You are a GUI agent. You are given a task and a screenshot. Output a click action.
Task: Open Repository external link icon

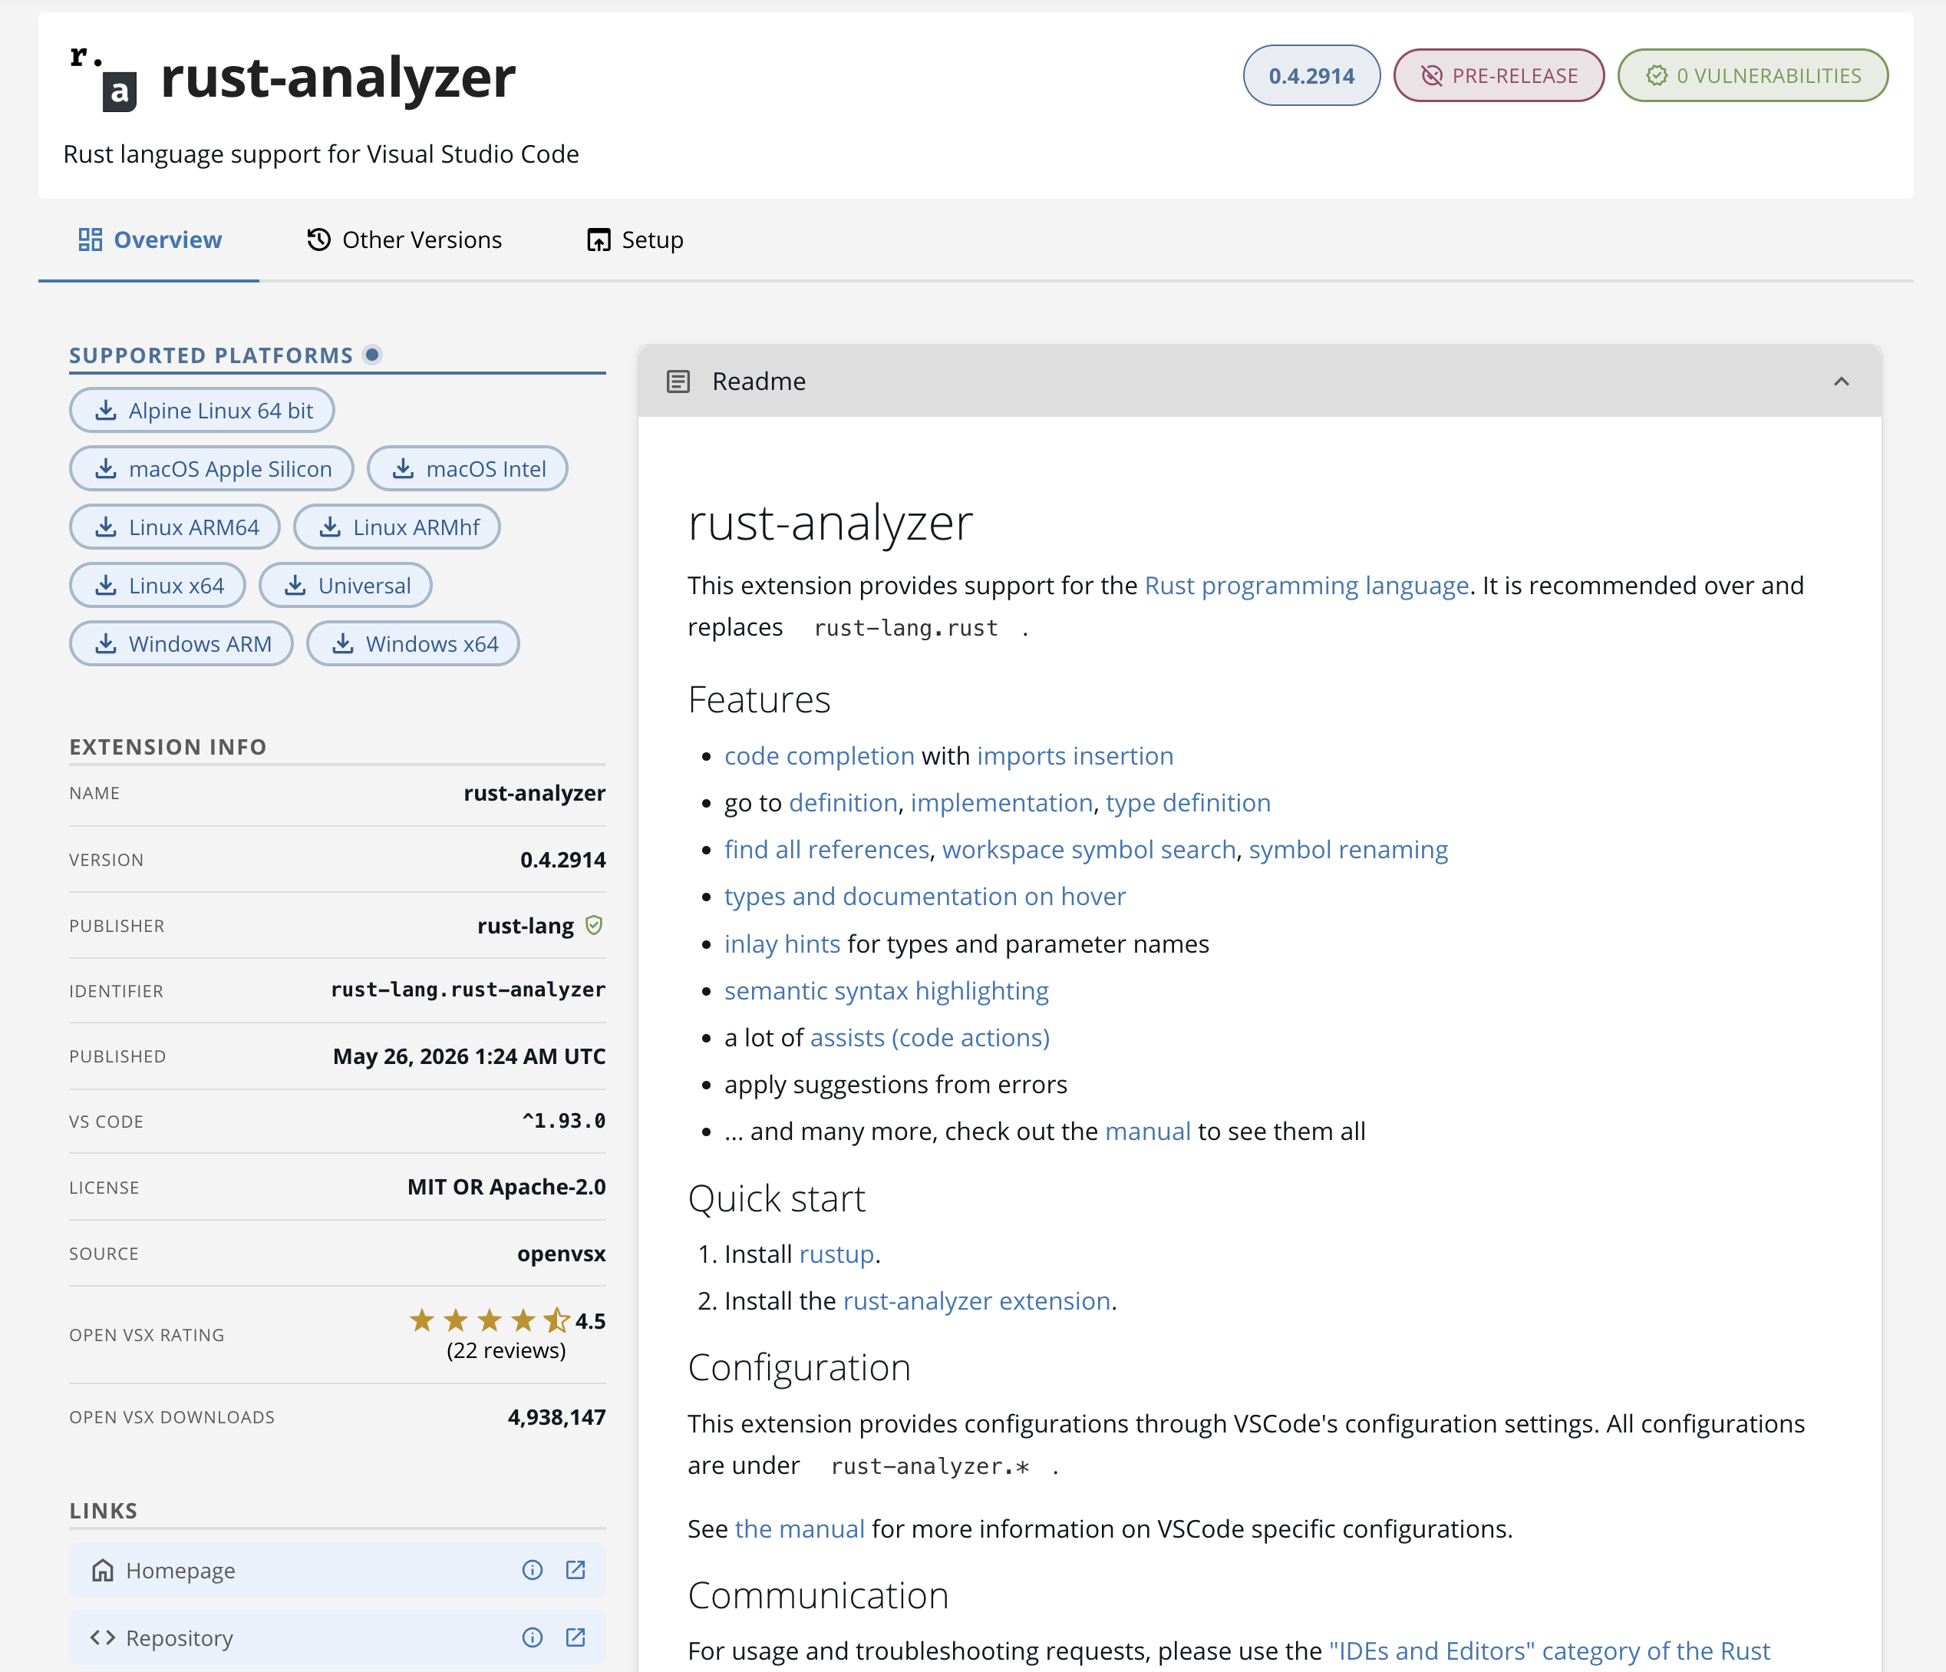[x=576, y=1637]
